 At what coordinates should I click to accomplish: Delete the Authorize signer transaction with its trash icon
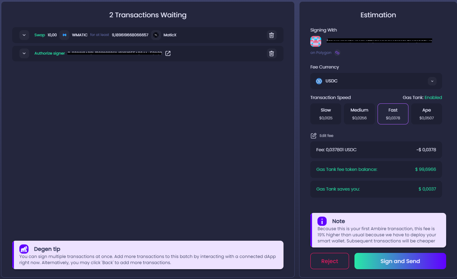pos(271,53)
